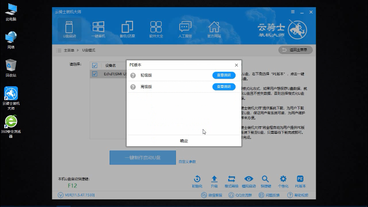Click the 模拟启动 eye icon
This screenshot has width=368, height=207.
(249, 181)
